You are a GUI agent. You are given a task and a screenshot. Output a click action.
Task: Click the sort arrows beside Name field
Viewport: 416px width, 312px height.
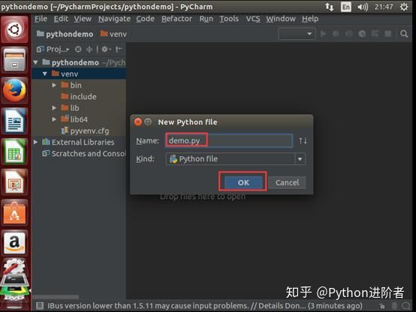point(303,141)
